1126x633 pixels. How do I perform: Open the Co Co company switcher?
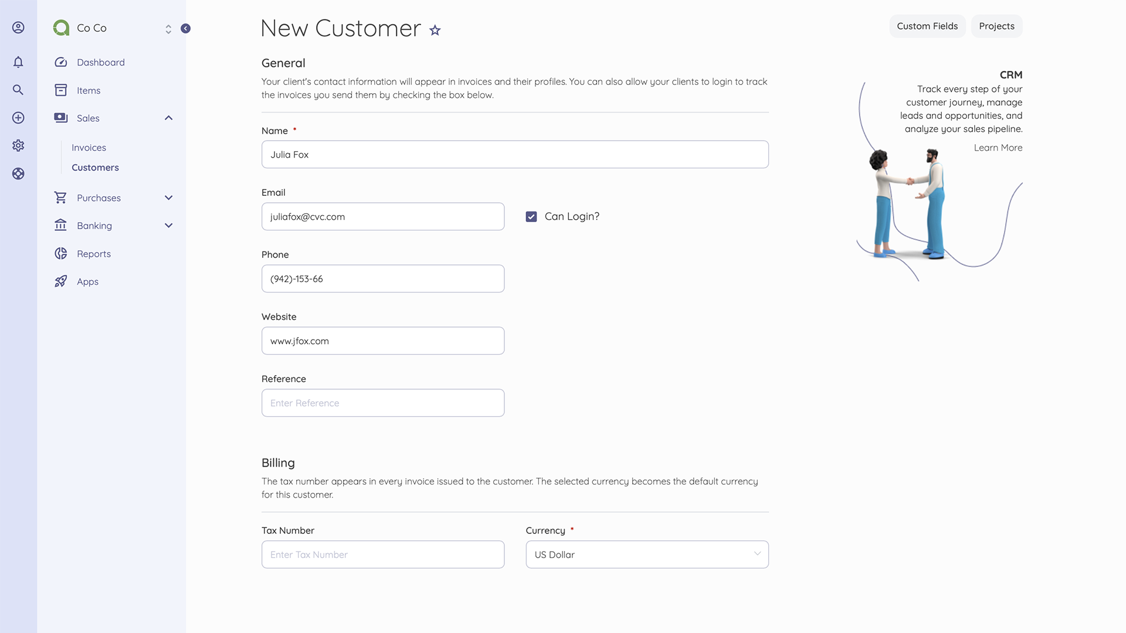coord(168,29)
